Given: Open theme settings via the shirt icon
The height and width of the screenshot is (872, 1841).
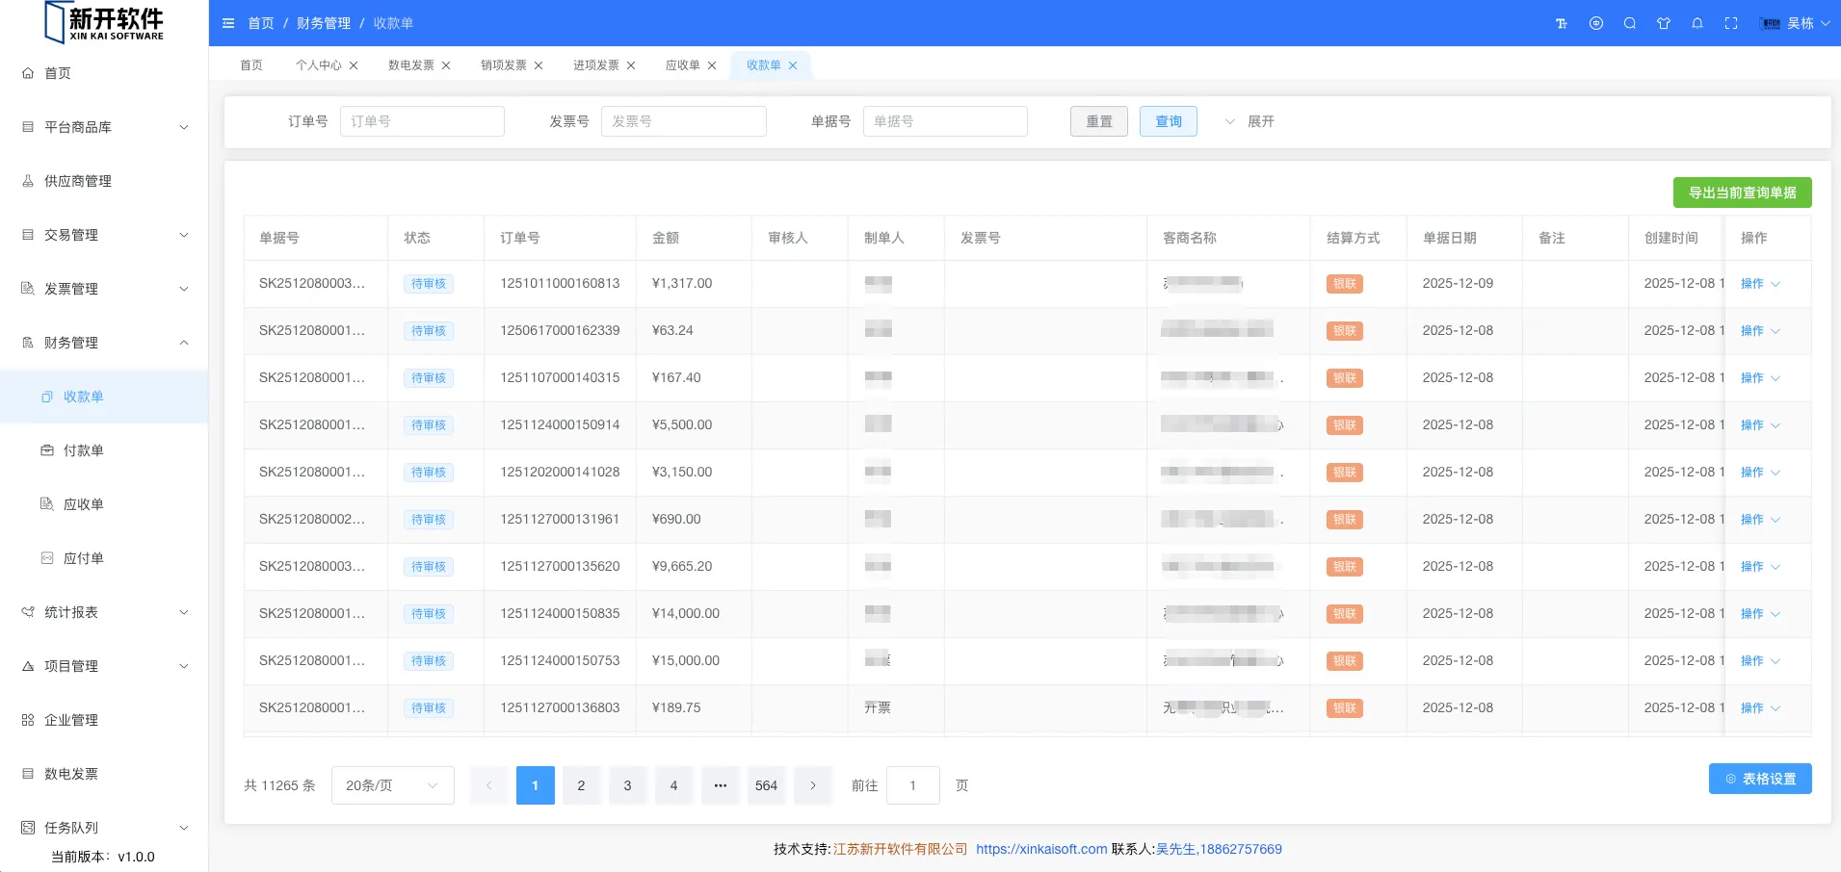Looking at the screenshot, I should 1664,23.
